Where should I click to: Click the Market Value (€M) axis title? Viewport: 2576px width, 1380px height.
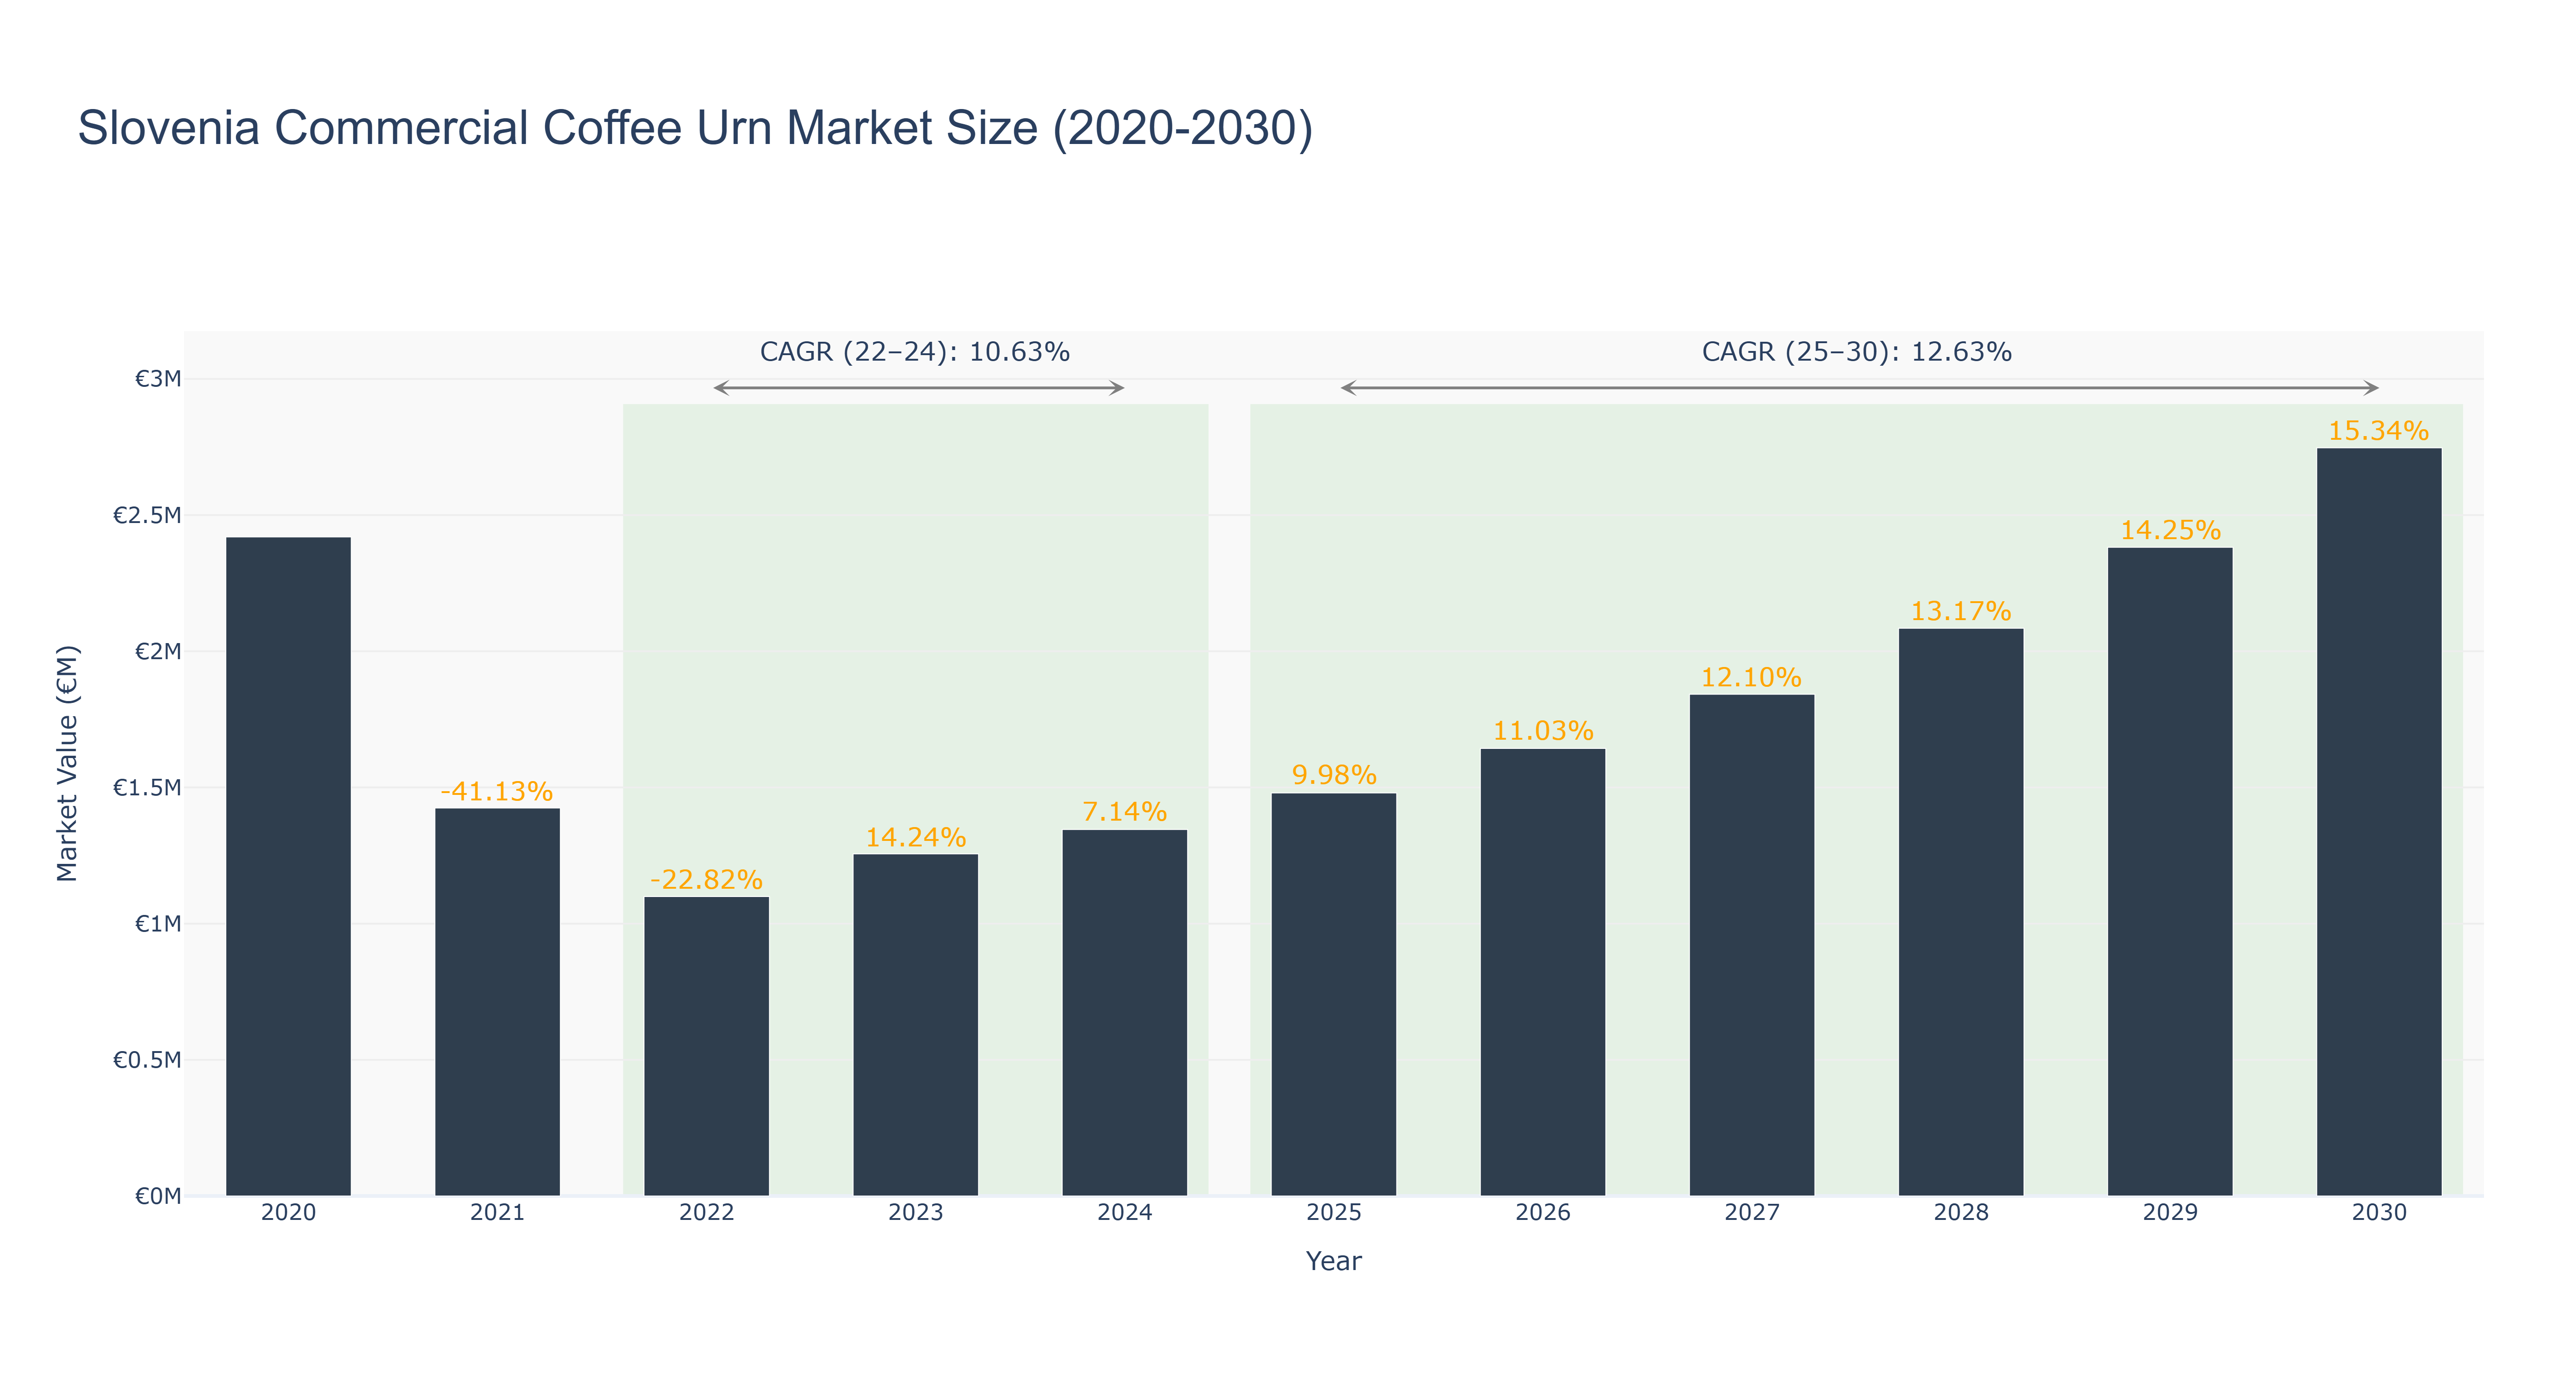[x=67, y=763]
